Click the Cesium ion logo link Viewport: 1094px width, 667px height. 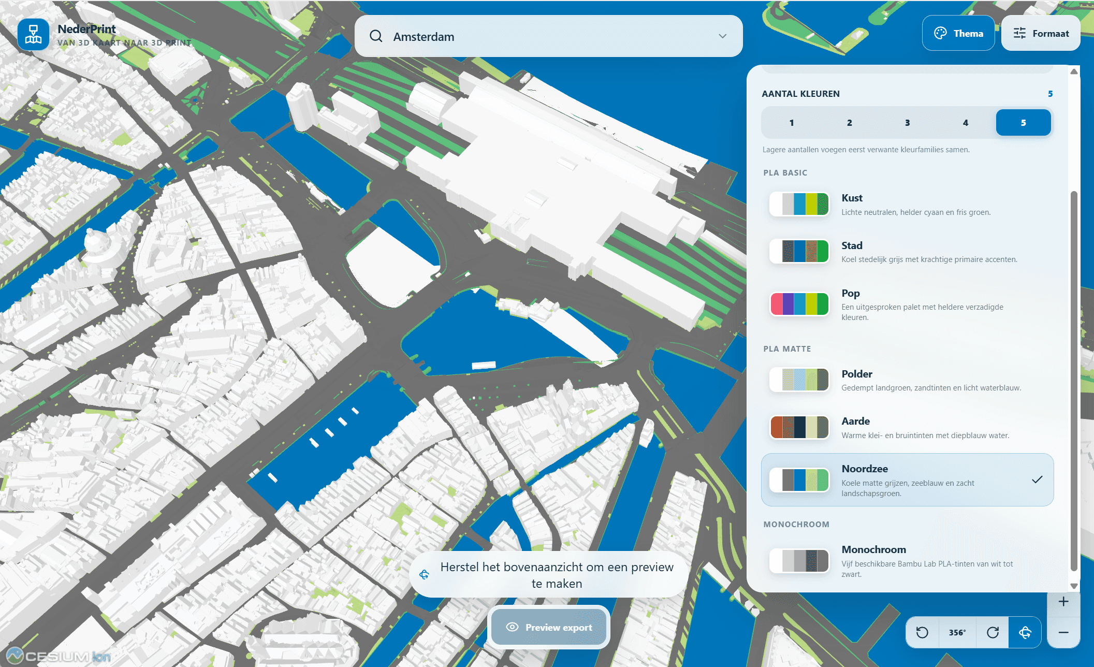tap(58, 656)
